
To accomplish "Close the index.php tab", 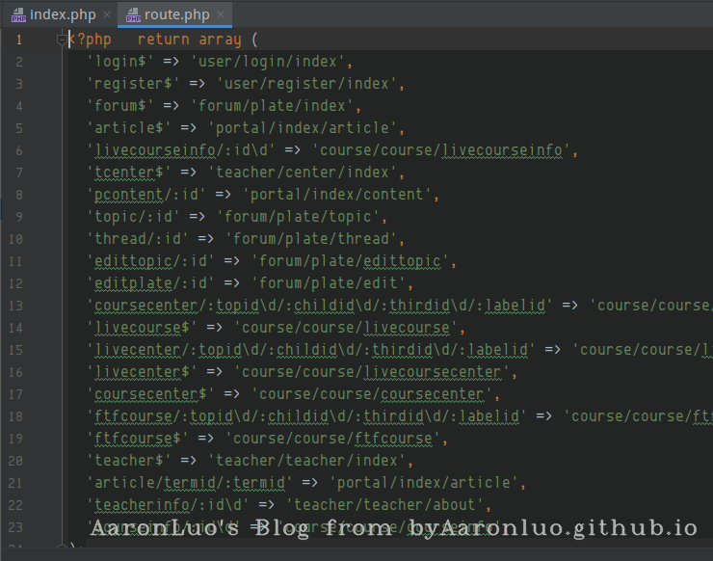I will pyautogui.click(x=107, y=15).
